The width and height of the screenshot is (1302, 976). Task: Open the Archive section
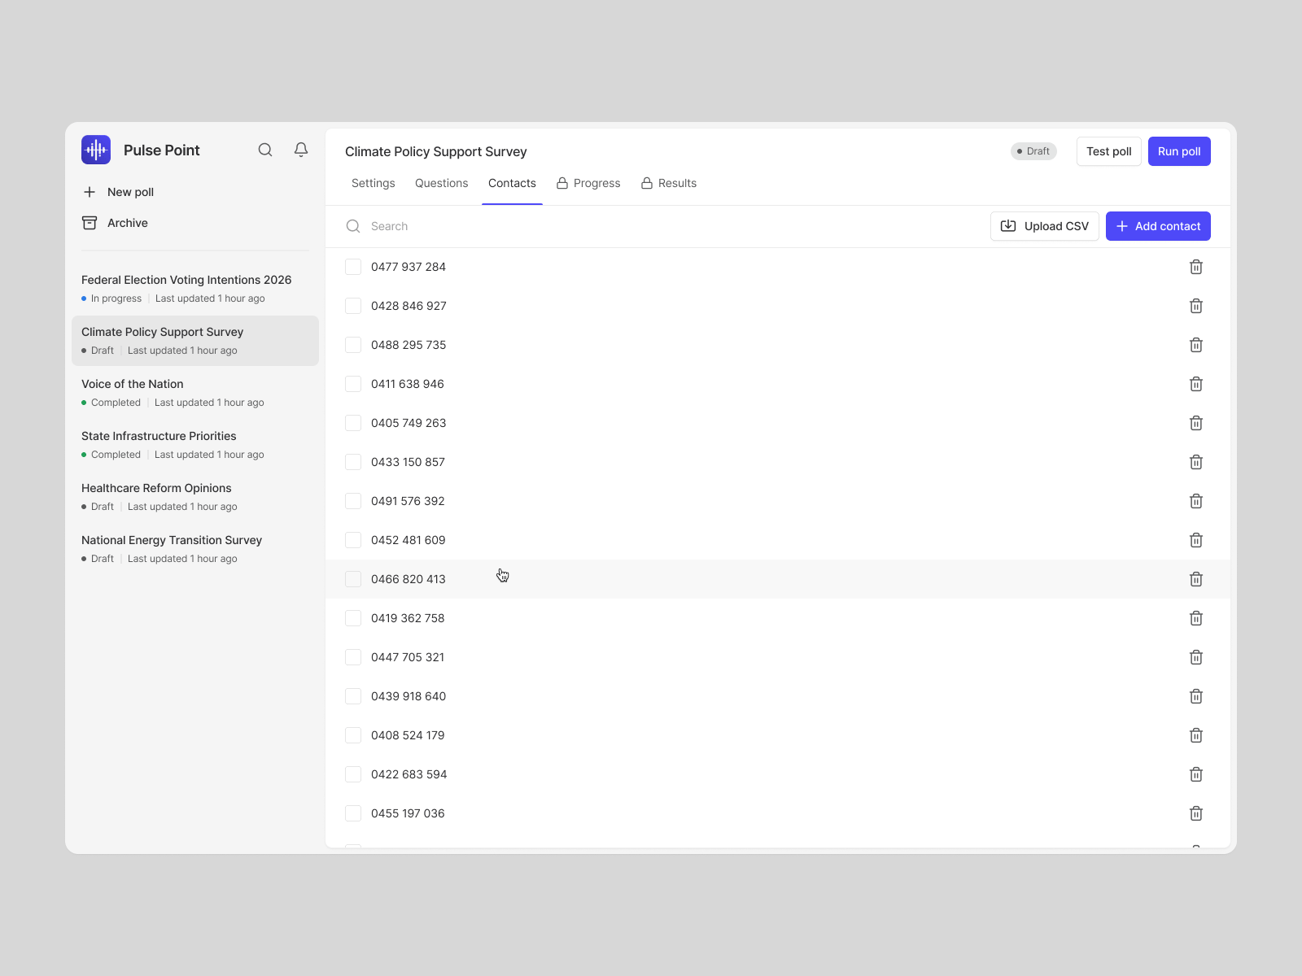coord(115,223)
